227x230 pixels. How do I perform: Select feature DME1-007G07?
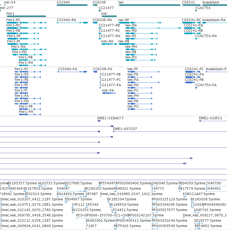tap(170, 132)
